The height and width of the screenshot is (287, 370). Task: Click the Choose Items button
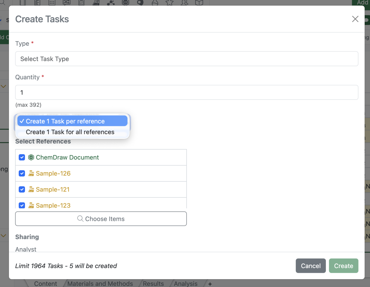101,219
